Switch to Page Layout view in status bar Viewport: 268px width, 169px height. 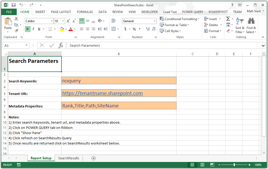coord(202,165)
